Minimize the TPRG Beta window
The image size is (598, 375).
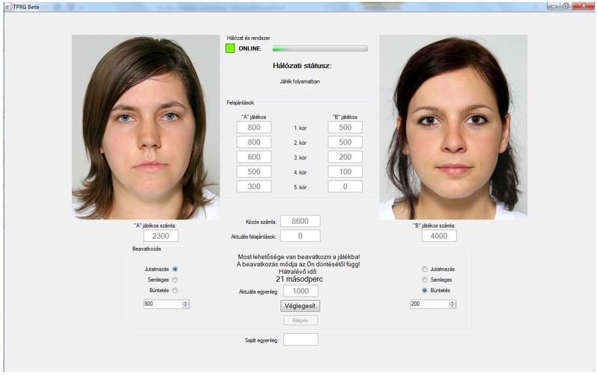click(554, 6)
